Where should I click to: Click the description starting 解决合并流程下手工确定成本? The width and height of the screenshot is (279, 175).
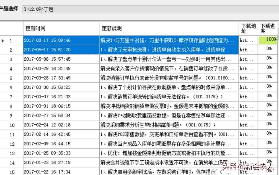169,163
